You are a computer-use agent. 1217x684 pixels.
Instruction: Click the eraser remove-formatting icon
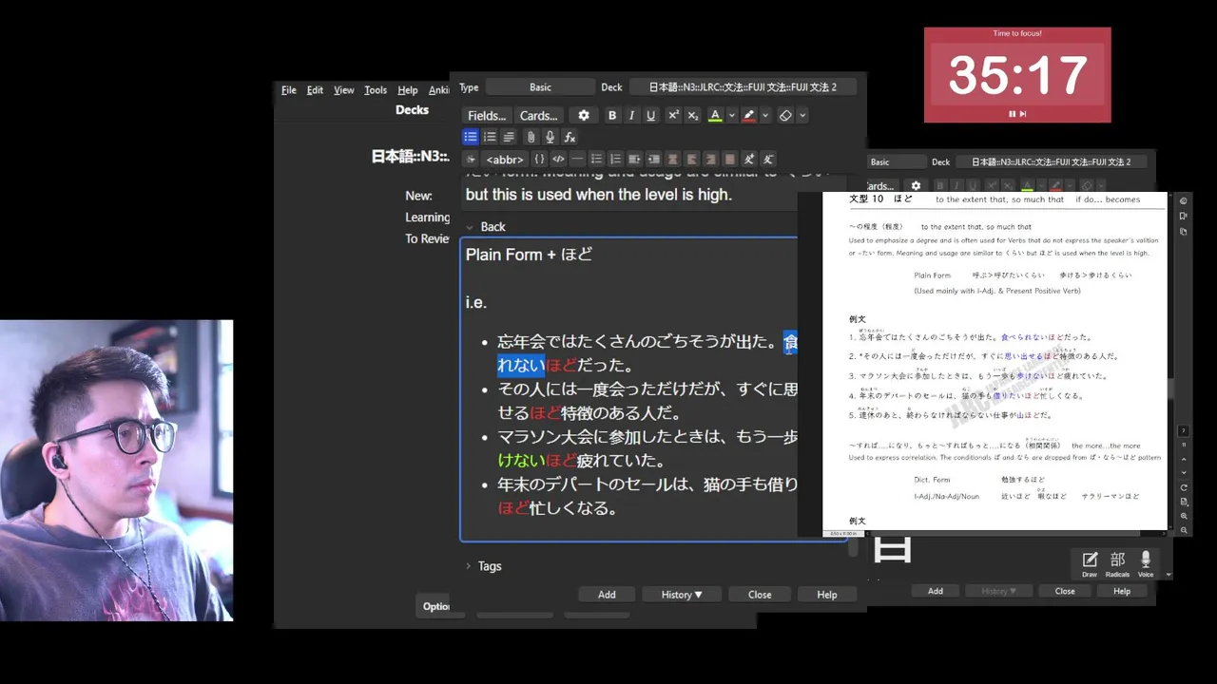pos(785,115)
